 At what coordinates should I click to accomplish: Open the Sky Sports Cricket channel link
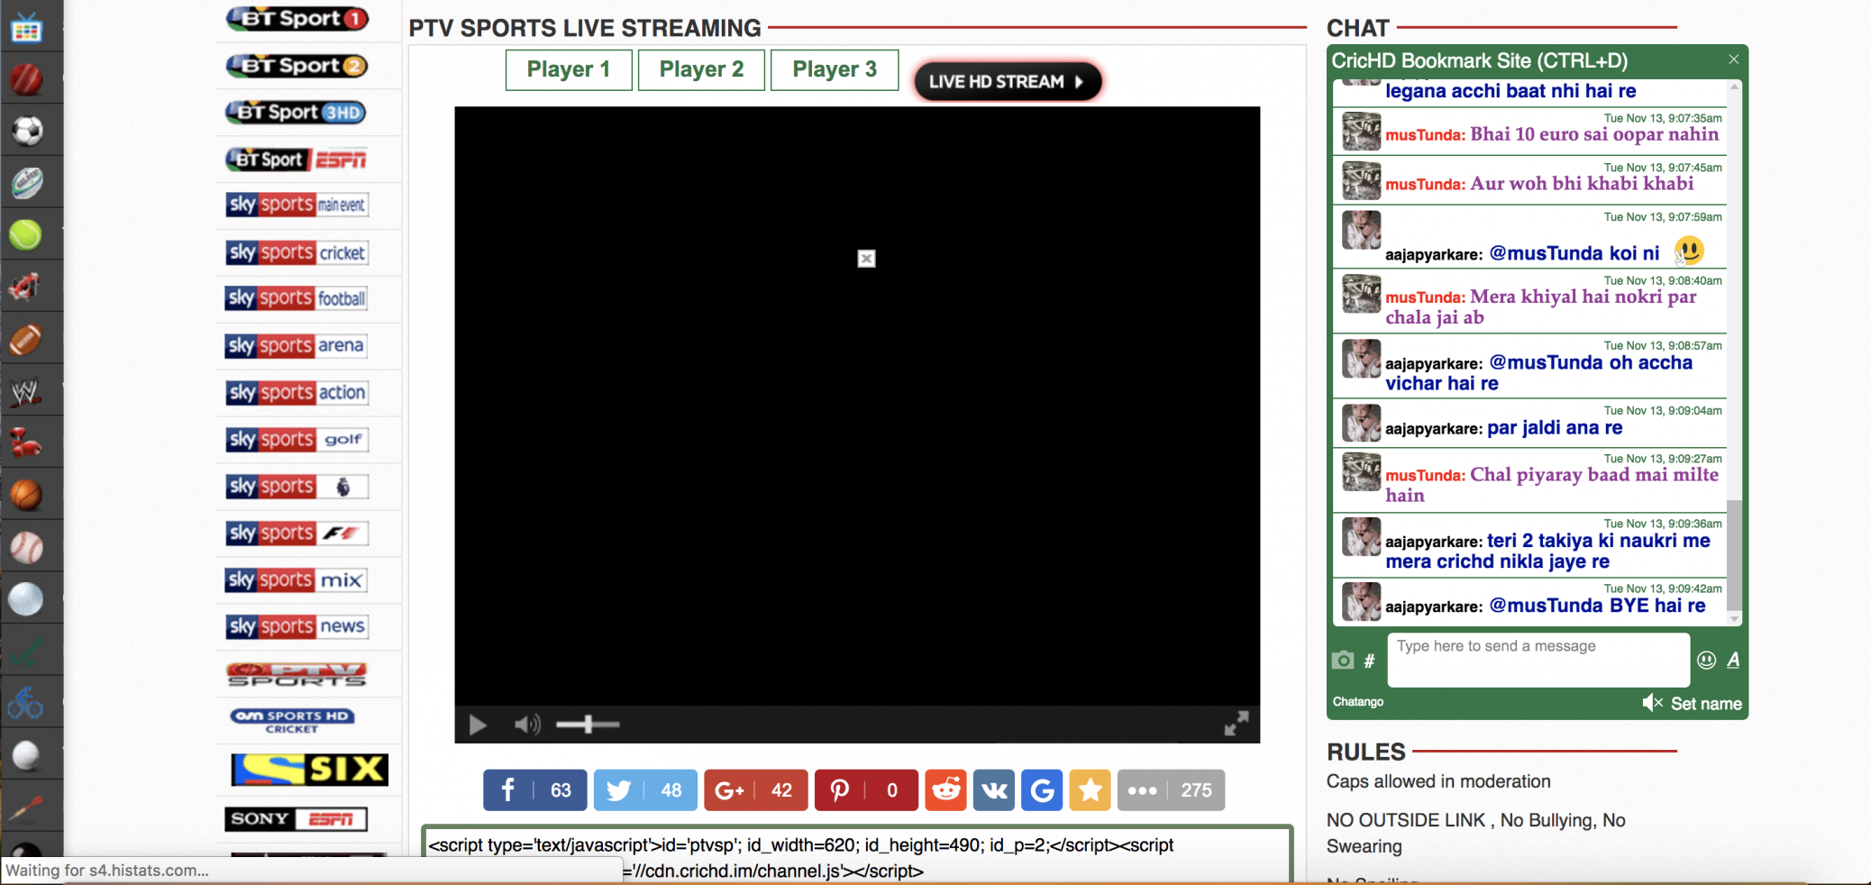(x=297, y=253)
